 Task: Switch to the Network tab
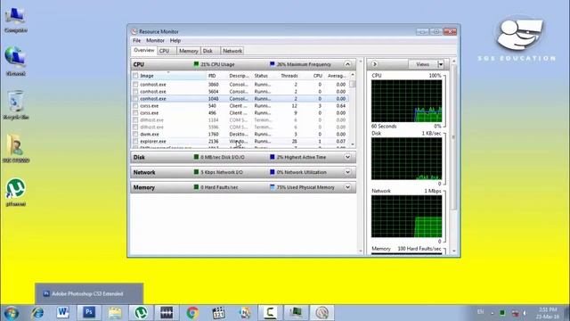232,51
